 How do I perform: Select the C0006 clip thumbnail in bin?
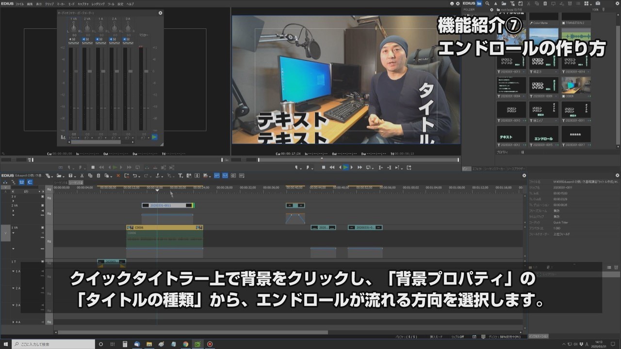pos(576,85)
